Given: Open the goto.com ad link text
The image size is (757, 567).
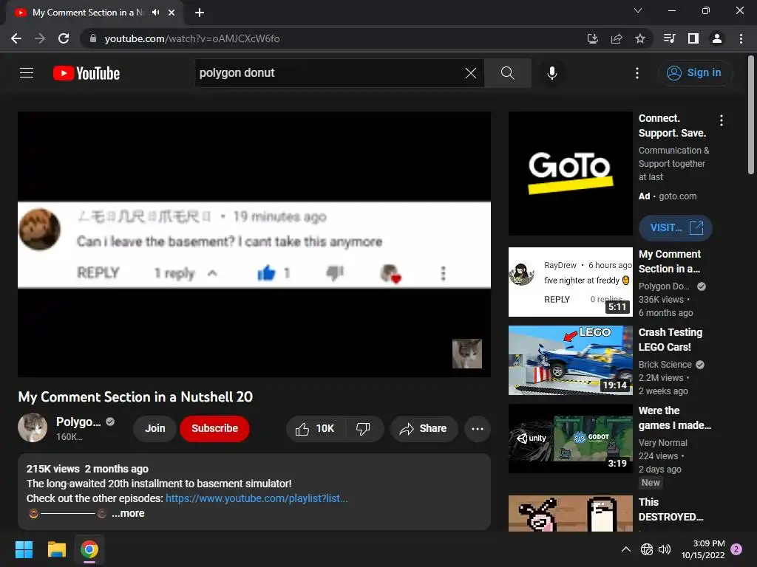Looking at the screenshot, I should [677, 196].
